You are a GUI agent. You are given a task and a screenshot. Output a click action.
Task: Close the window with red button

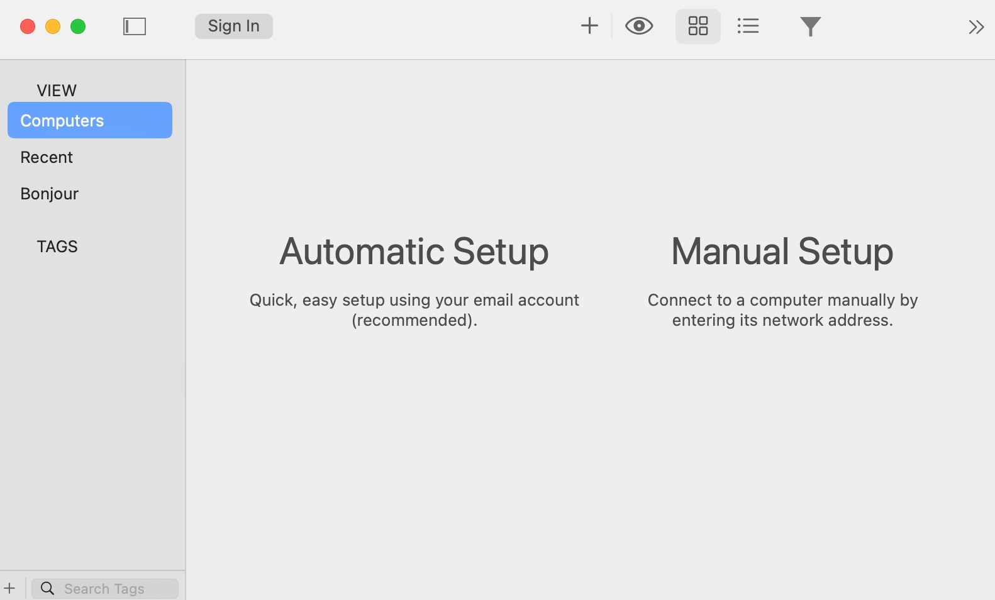28,26
